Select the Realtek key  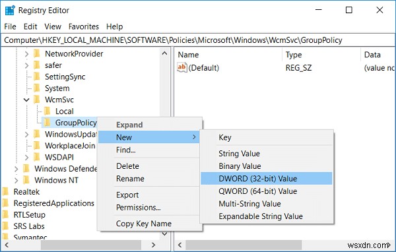[x=26, y=192]
